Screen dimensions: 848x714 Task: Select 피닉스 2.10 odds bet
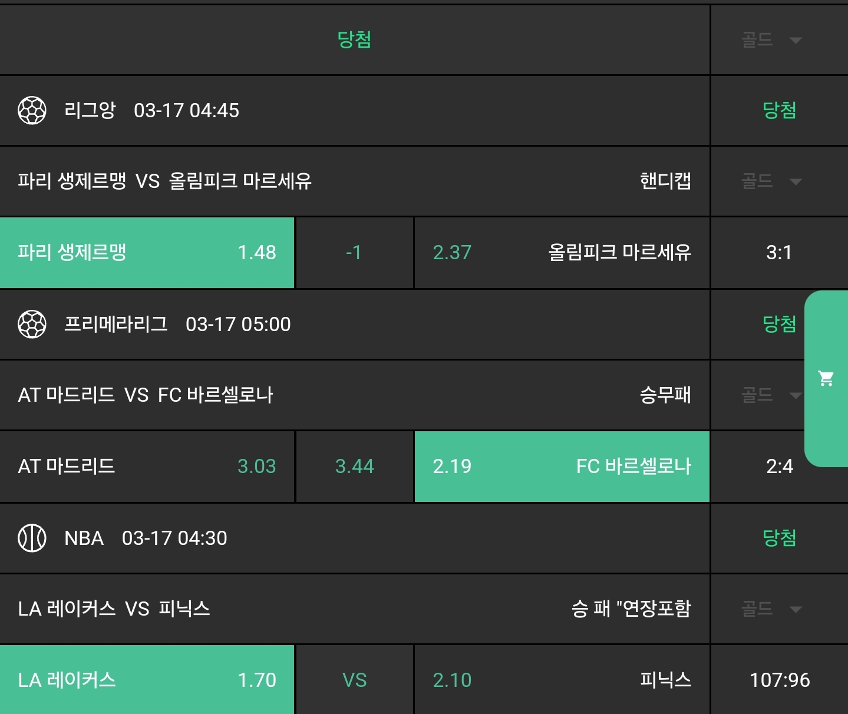click(562, 680)
